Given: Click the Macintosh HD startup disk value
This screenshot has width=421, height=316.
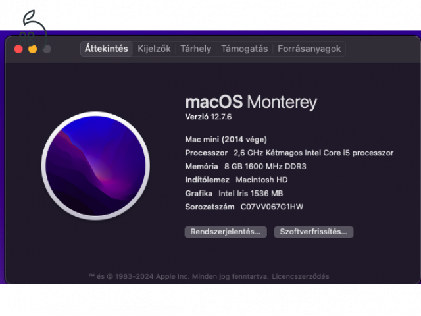Looking at the screenshot, I should coord(262,180).
